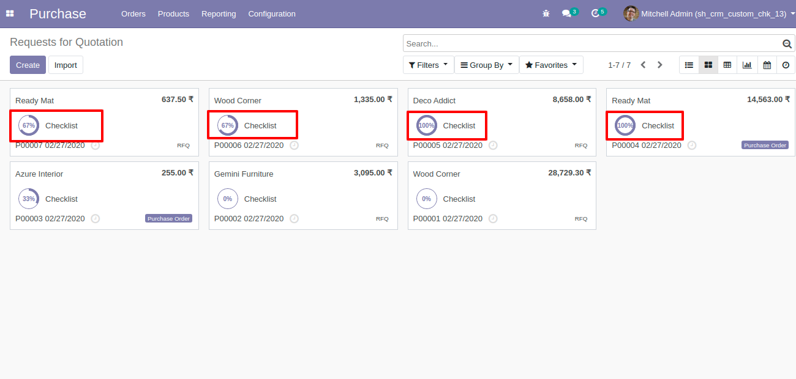Open the Products menu
The height and width of the screenshot is (379, 796).
pyautogui.click(x=173, y=13)
